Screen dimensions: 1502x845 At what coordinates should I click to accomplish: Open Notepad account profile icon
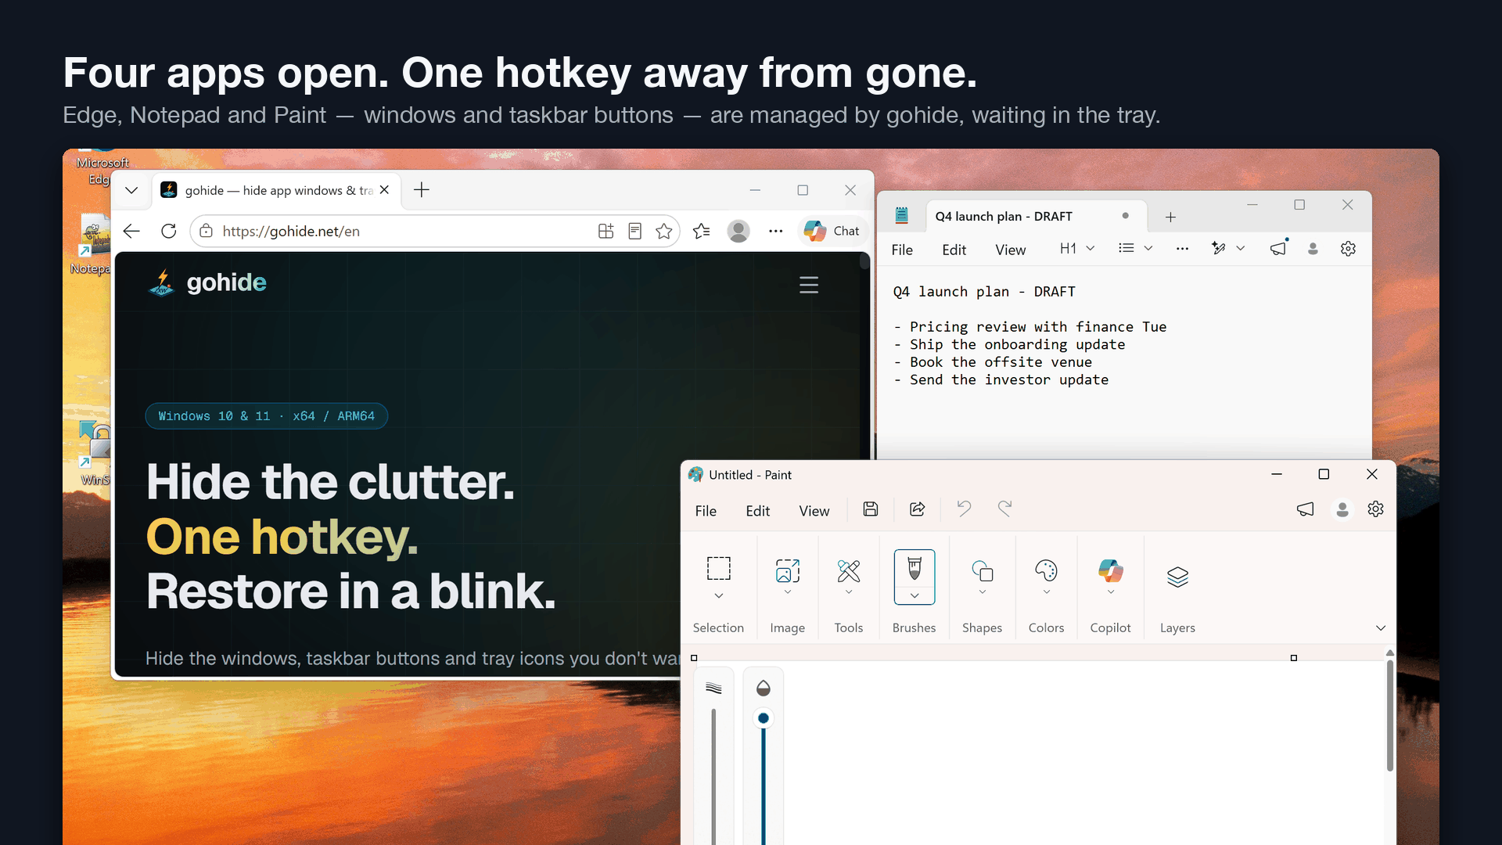tap(1313, 248)
